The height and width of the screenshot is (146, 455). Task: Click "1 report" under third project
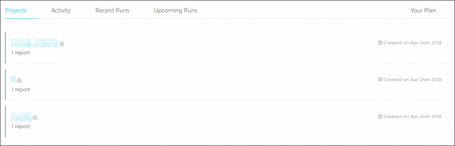click(21, 127)
